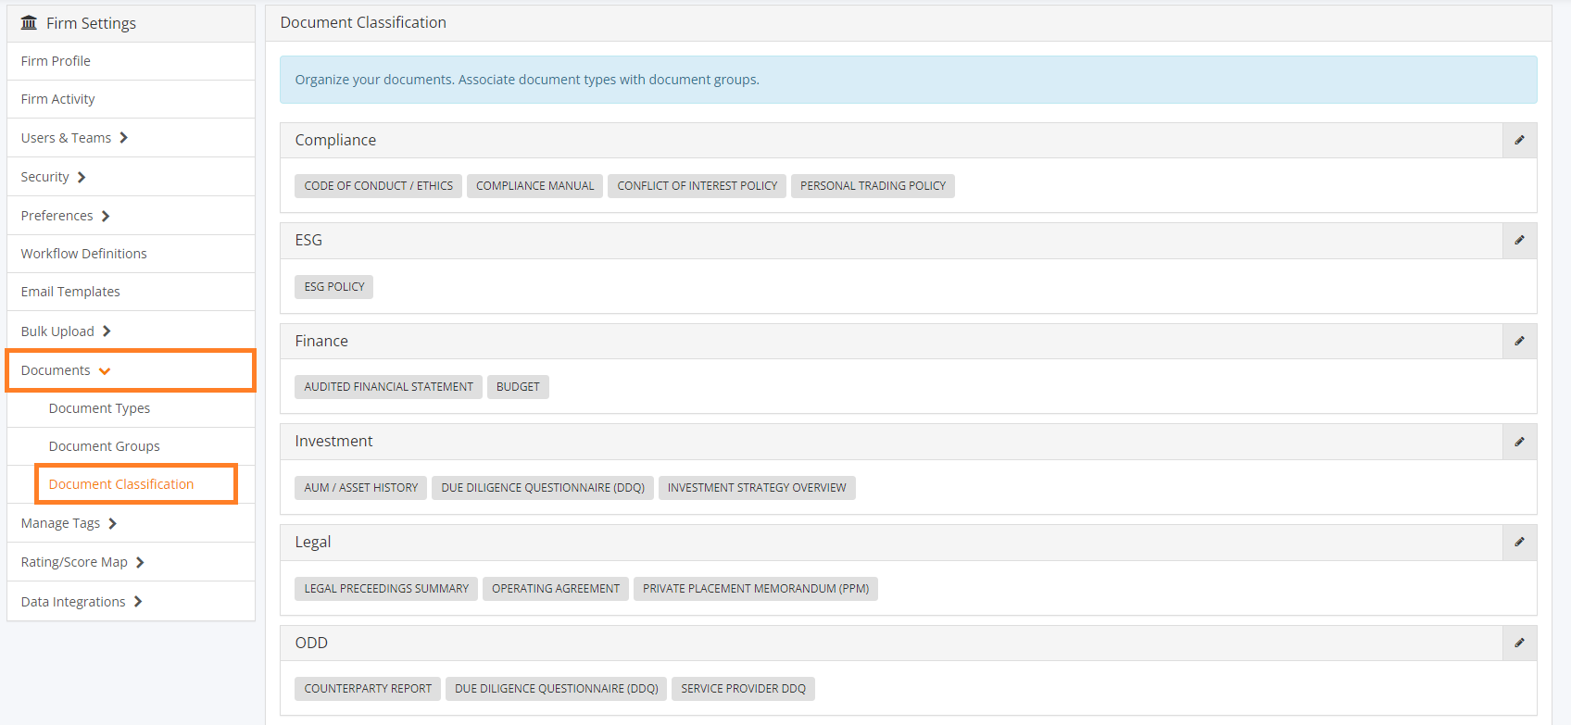Expand the Security chevron
Image resolution: width=1571 pixels, height=725 pixels.
click(82, 177)
